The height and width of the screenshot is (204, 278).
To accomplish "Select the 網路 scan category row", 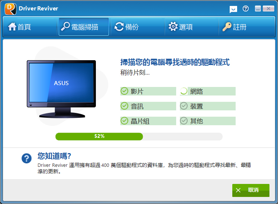I will coord(208,91).
